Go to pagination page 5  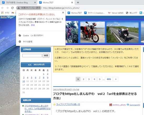click(100, 79)
